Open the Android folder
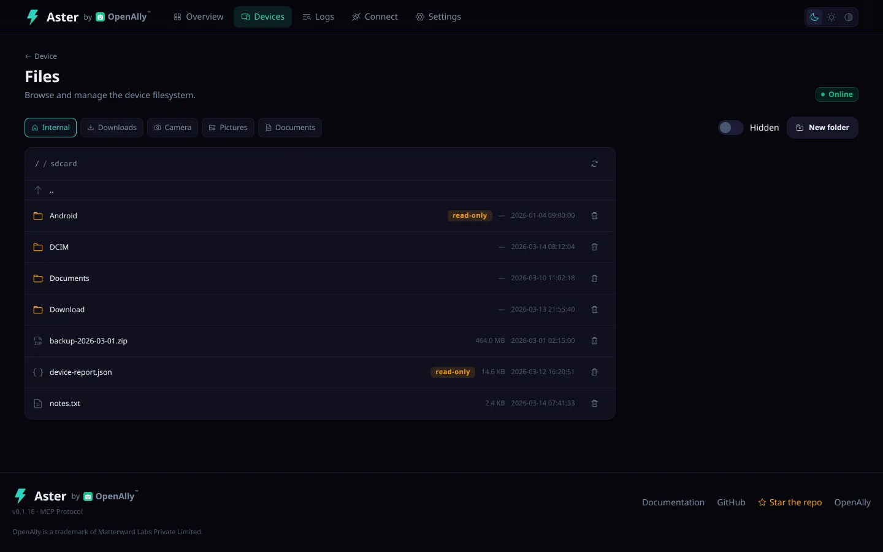883x552 pixels. coord(63,216)
